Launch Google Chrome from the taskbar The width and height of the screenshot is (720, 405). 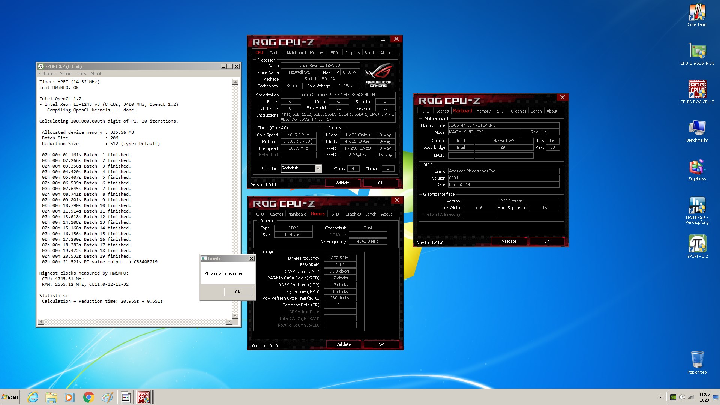[x=88, y=397]
